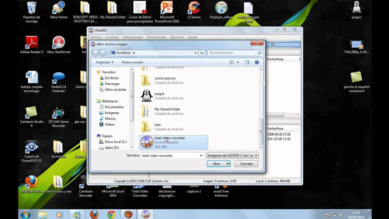389x219 pixels.
Task: Open Papelera de reciclaje on desktop
Action: (32, 12)
